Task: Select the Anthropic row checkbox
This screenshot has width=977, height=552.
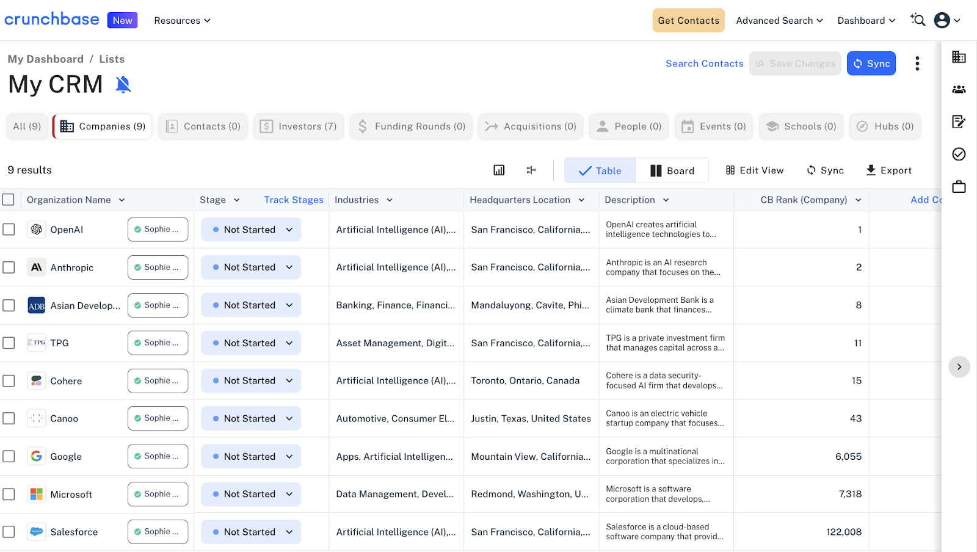Action: tap(9, 267)
